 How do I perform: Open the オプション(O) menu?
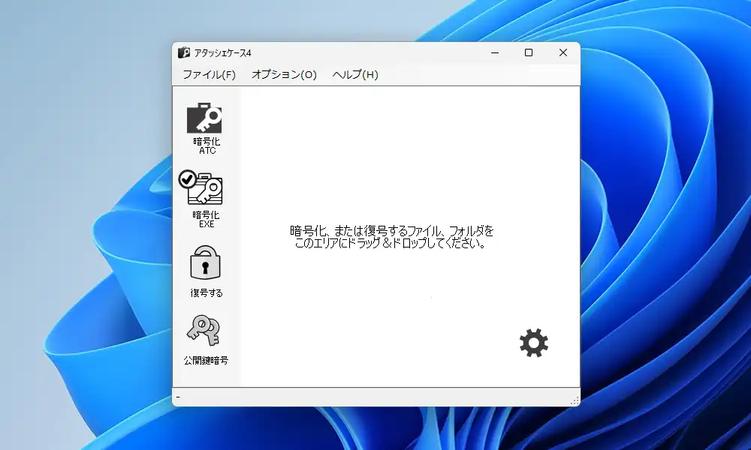tap(285, 75)
